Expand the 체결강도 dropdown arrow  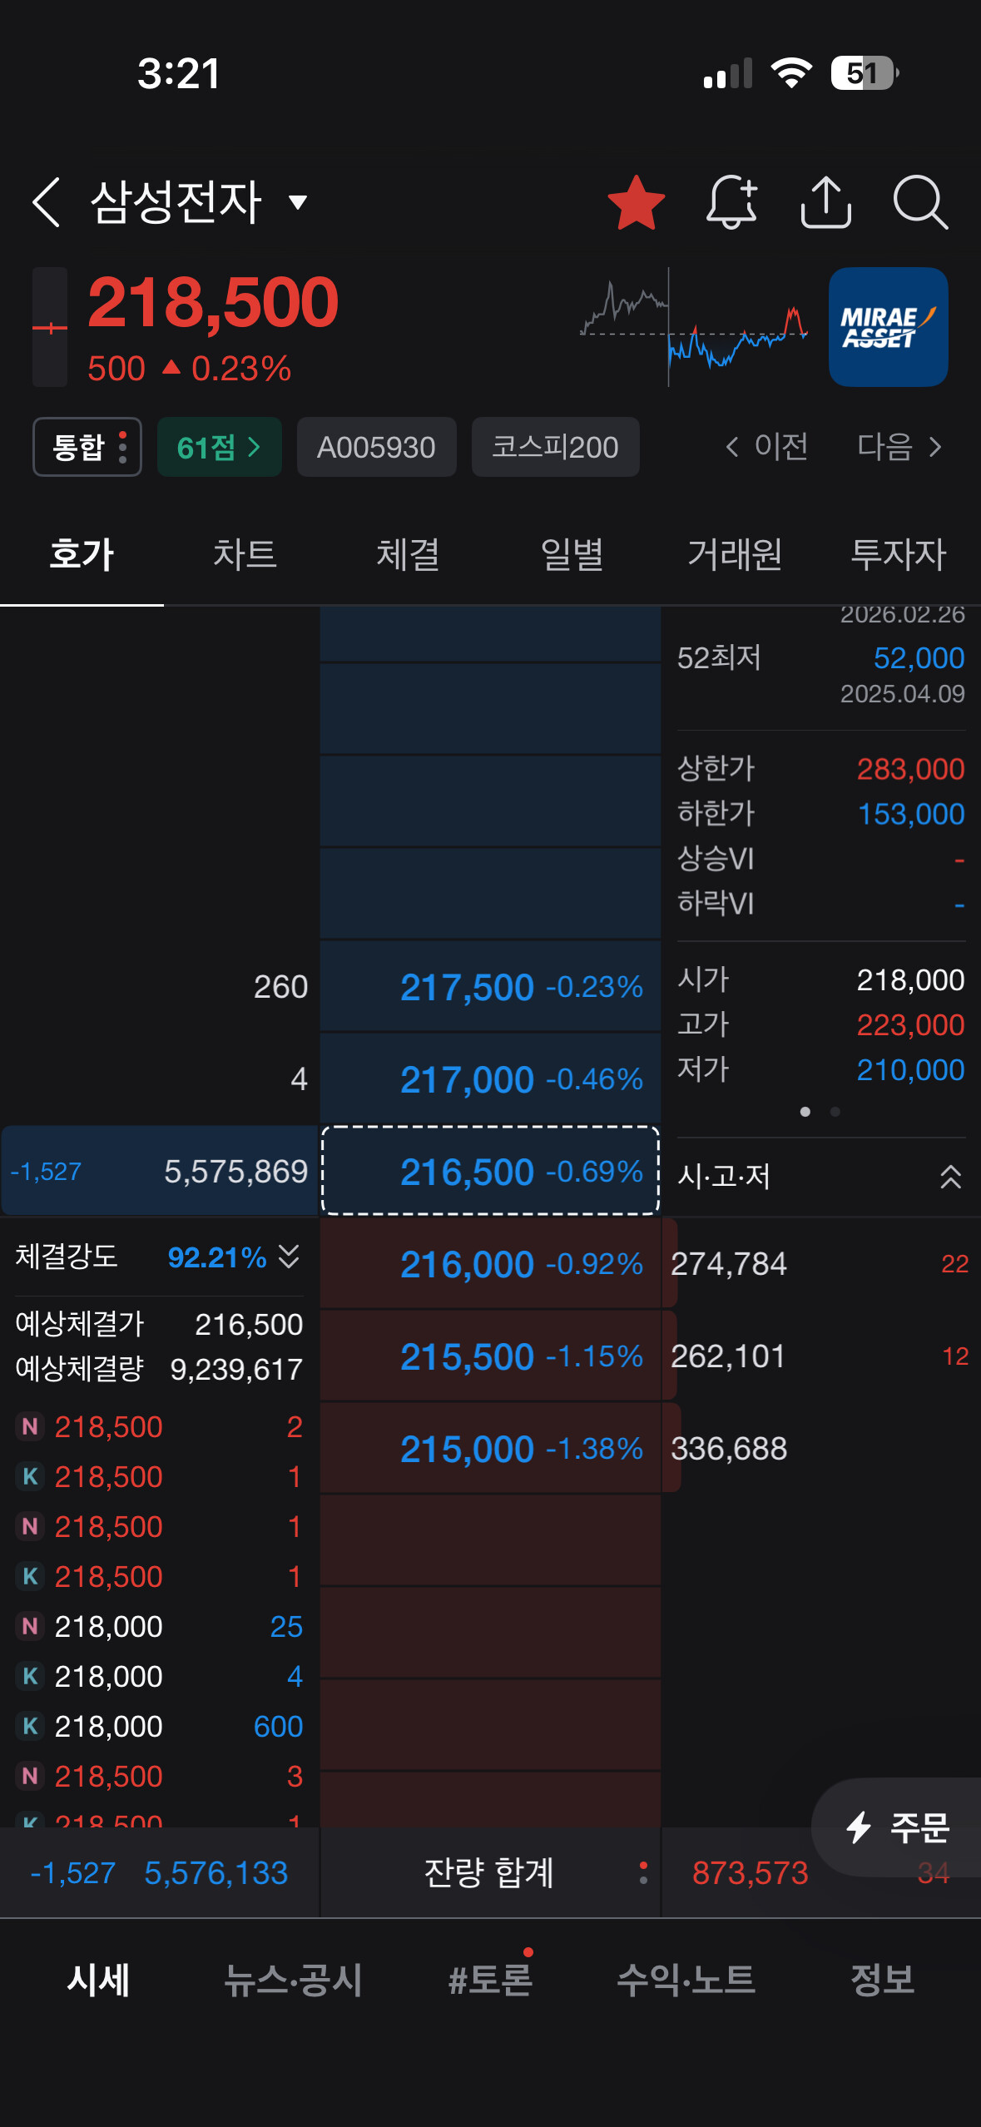[289, 1256]
